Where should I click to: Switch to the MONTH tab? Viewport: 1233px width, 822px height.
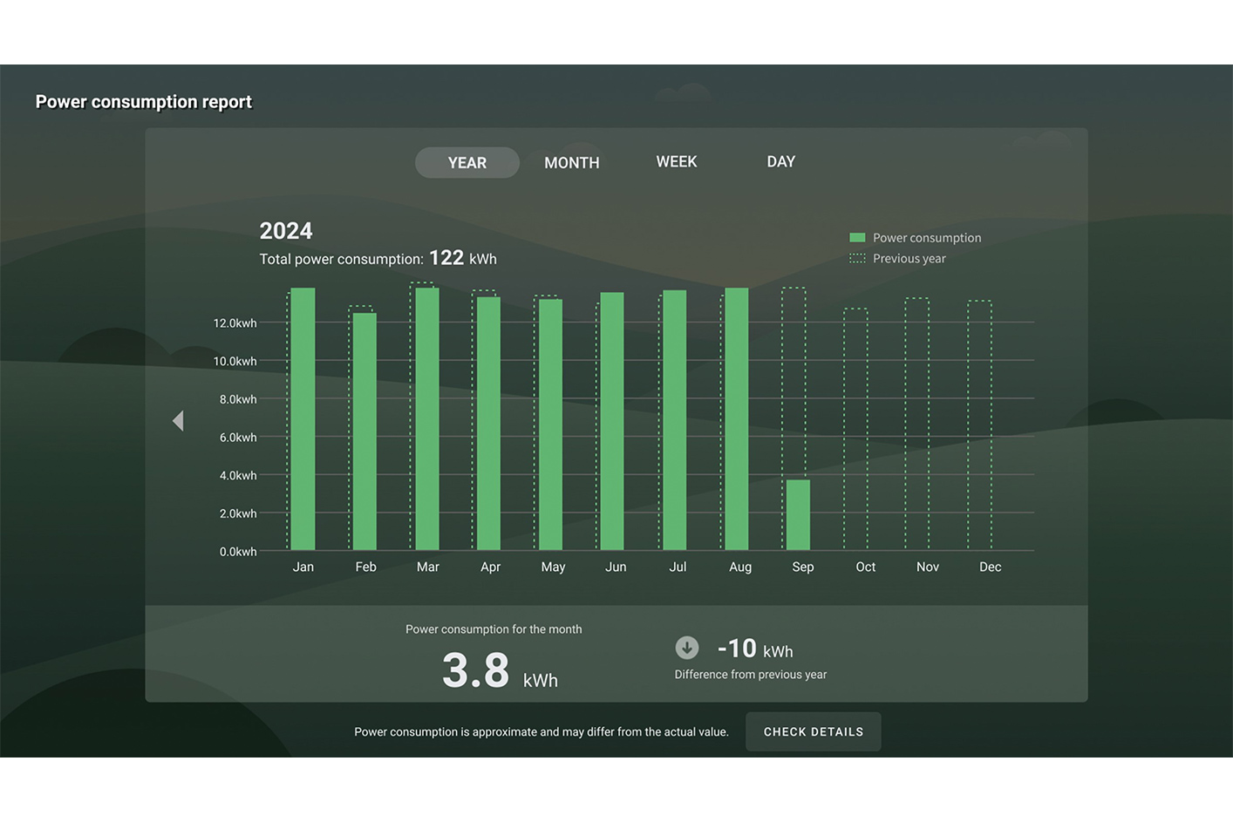[571, 163]
